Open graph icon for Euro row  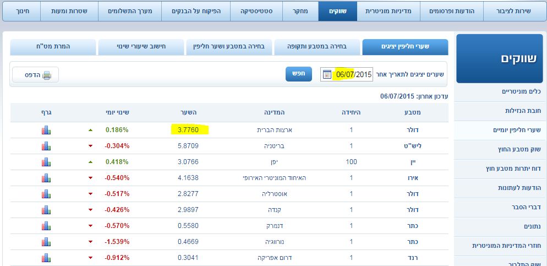[46, 178]
